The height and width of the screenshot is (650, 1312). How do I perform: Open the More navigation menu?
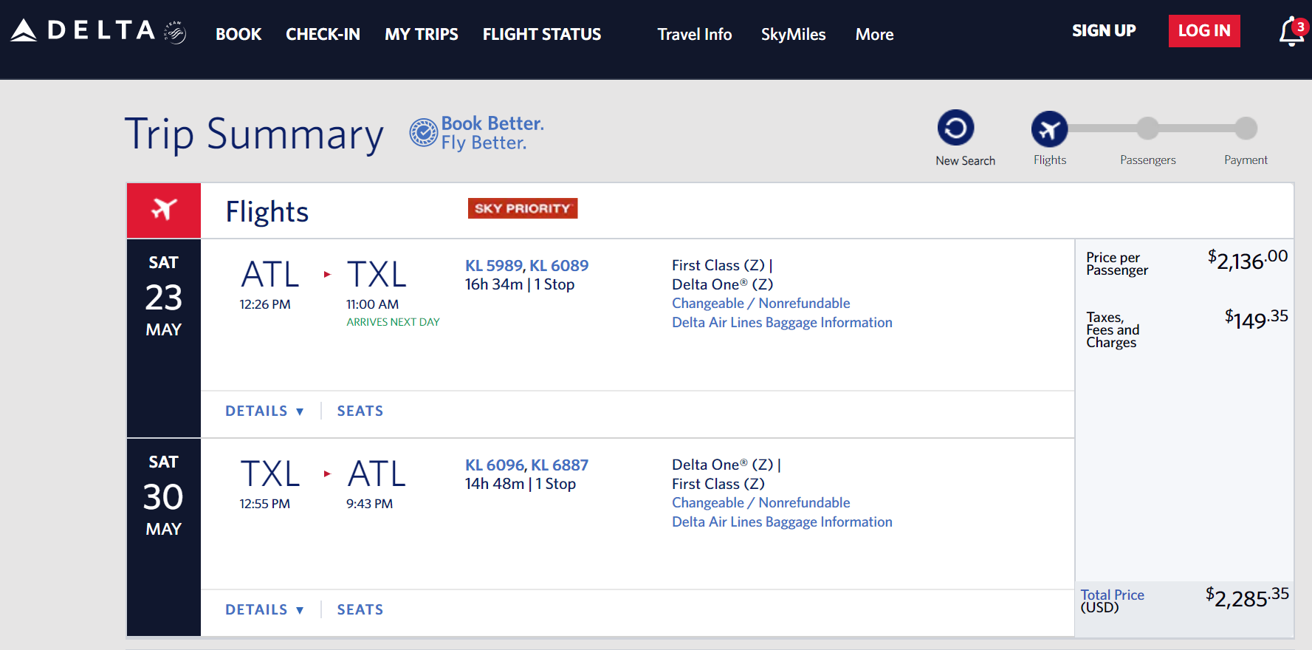tap(874, 34)
